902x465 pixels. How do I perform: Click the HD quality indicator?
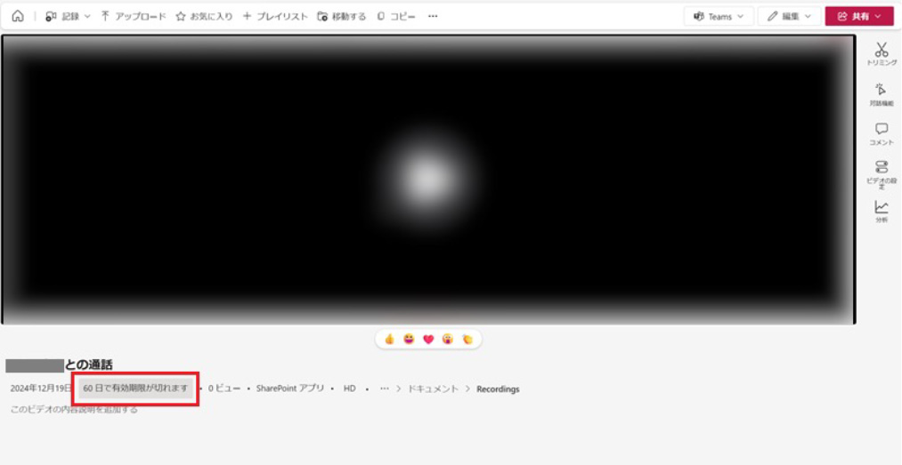point(350,389)
